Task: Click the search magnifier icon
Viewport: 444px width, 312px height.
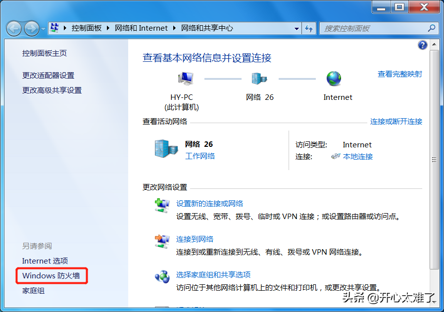Action: click(x=432, y=28)
